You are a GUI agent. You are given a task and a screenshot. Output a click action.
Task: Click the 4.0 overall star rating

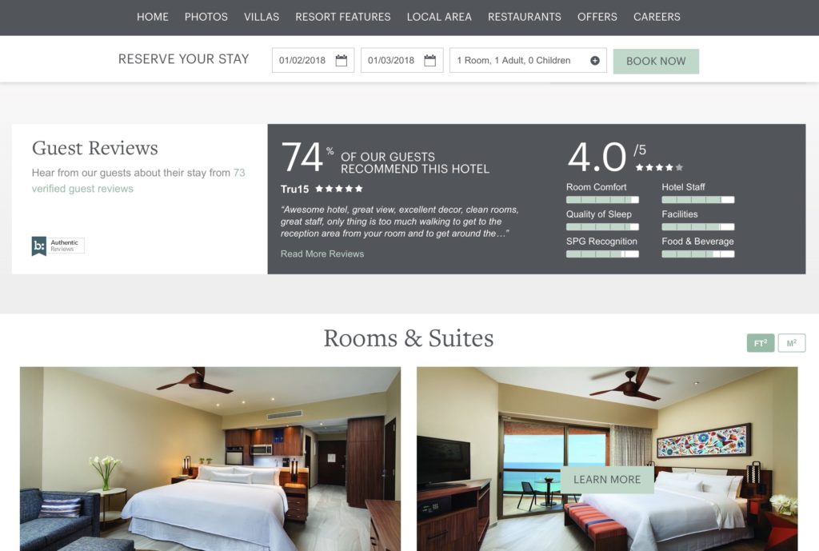pyautogui.click(x=659, y=168)
